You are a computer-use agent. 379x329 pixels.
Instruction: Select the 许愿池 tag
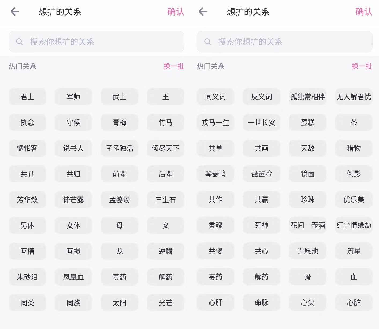click(308, 251)
